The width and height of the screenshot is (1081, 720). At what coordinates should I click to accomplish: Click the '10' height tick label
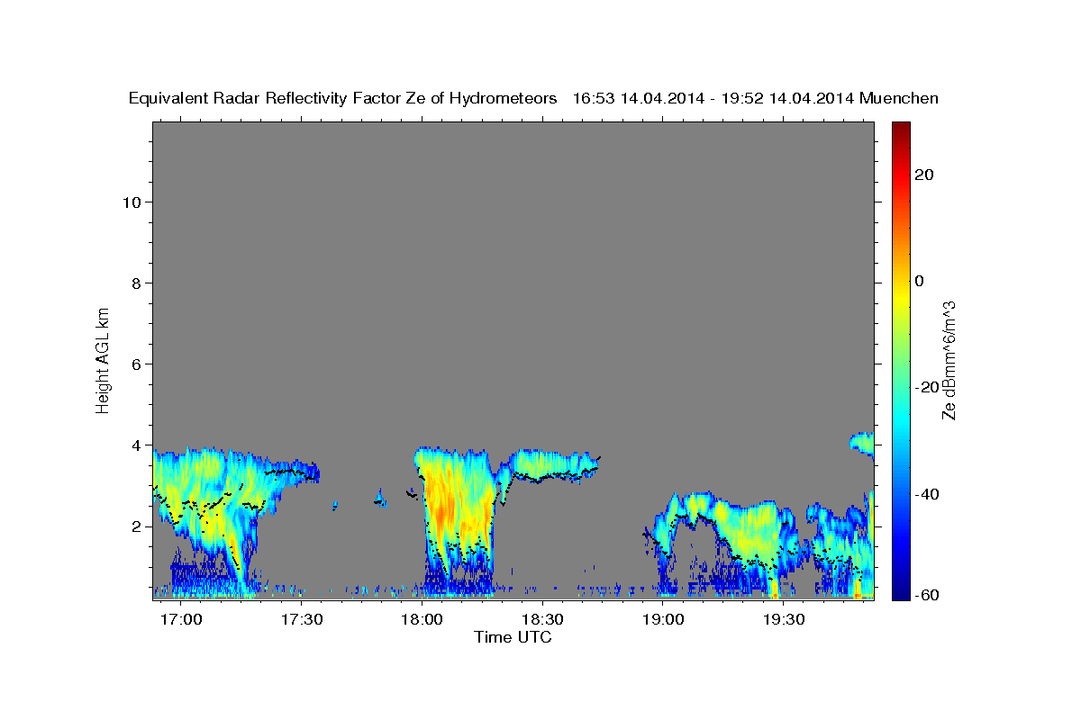(132, 202)
